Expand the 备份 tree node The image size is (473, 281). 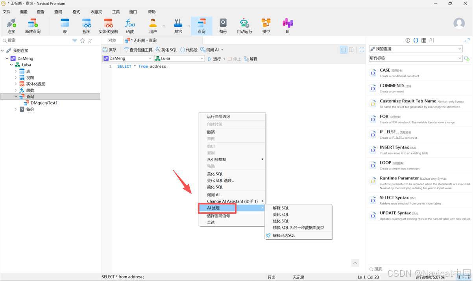pyautogui.click(x=16, y=109)
